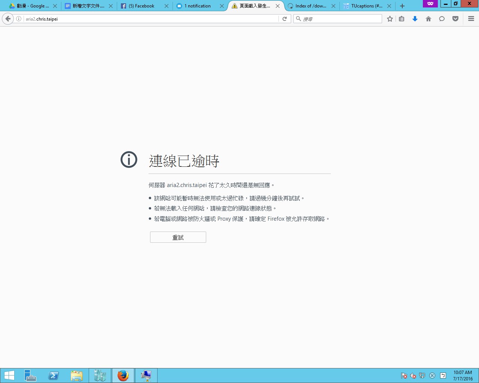Image resolution: width=479 pixels, height=383 pixels.
Task: Open the networked computer app on the taskbar
Action: (146, 376)
